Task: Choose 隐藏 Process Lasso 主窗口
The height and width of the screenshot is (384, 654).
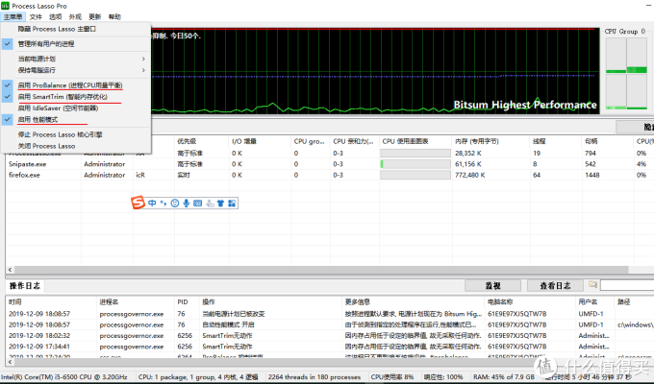Action: coord(75,29)
